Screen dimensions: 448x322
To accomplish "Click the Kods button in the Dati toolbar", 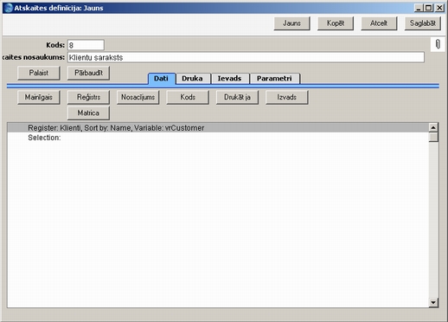I will tap(188, 97).
